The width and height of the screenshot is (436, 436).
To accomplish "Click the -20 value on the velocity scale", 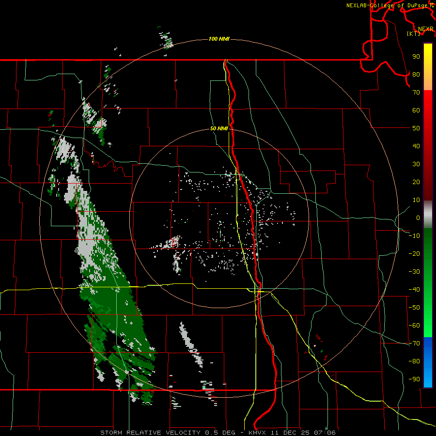I will coord(414,254).
